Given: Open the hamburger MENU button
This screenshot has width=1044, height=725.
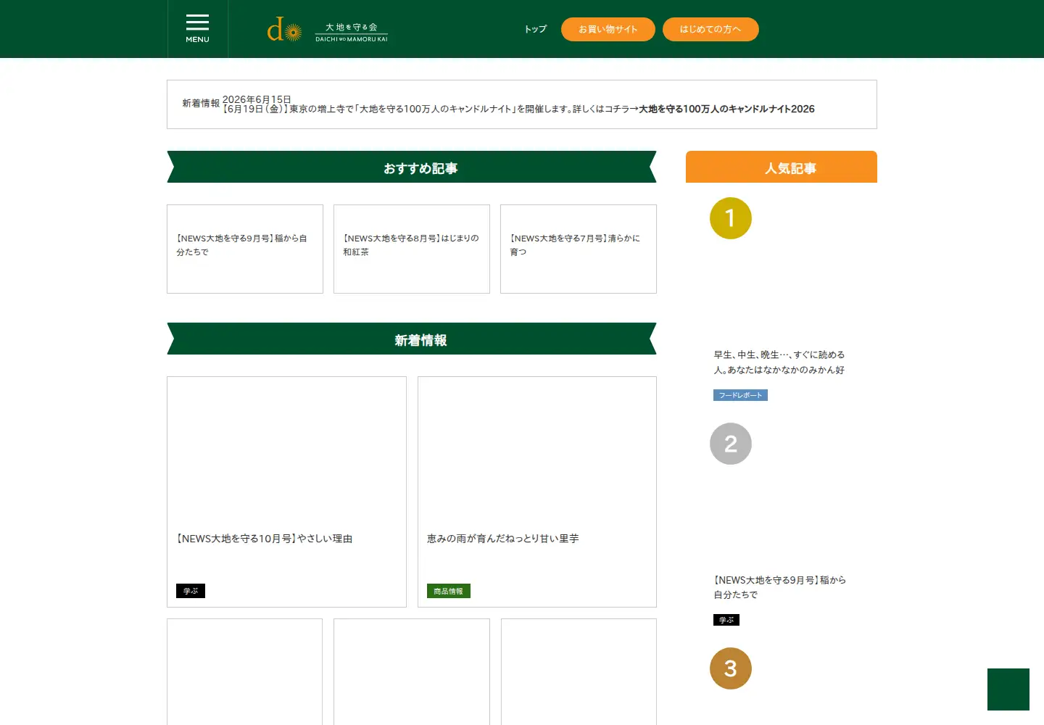Looking at the screenshot, I should point(197,29).
